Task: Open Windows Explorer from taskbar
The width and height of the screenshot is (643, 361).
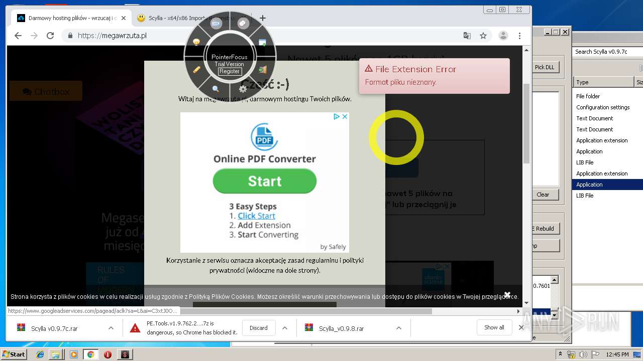Action: pyautogui.click(x=56, y=354)
